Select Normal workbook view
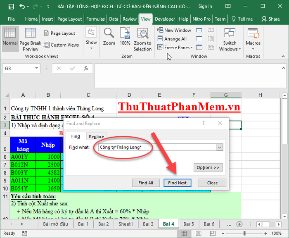The image size is (289, 238). pos(10,37)
